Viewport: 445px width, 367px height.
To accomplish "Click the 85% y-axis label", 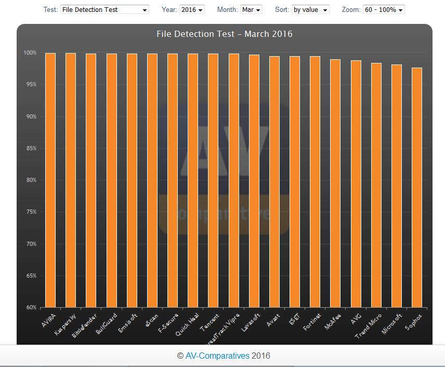I will [x=31, y=149].
